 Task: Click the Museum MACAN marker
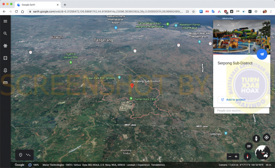pyautogui.click(x=199, y=42)
